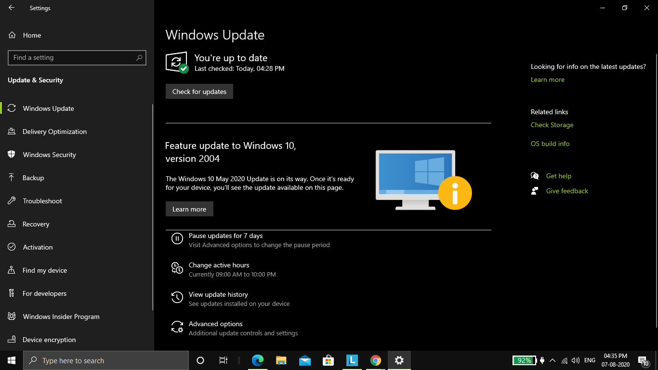The width and height of the screenshot is (658, 370).
Task: Click the Backup upload arrow icon
Action: click(12, 178)
